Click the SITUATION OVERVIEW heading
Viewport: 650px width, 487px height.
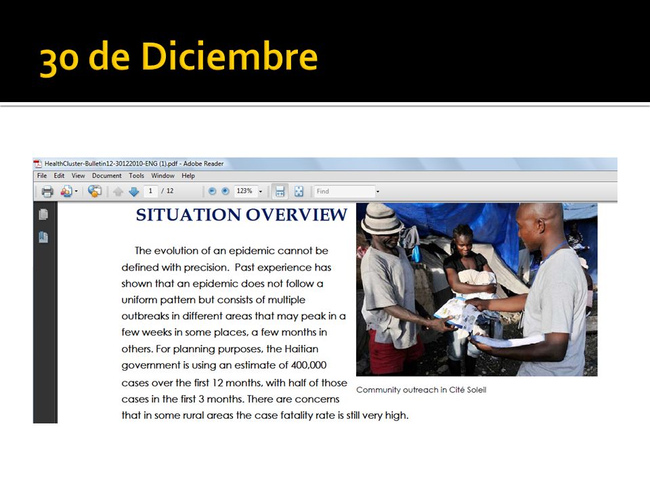point(242,214)
